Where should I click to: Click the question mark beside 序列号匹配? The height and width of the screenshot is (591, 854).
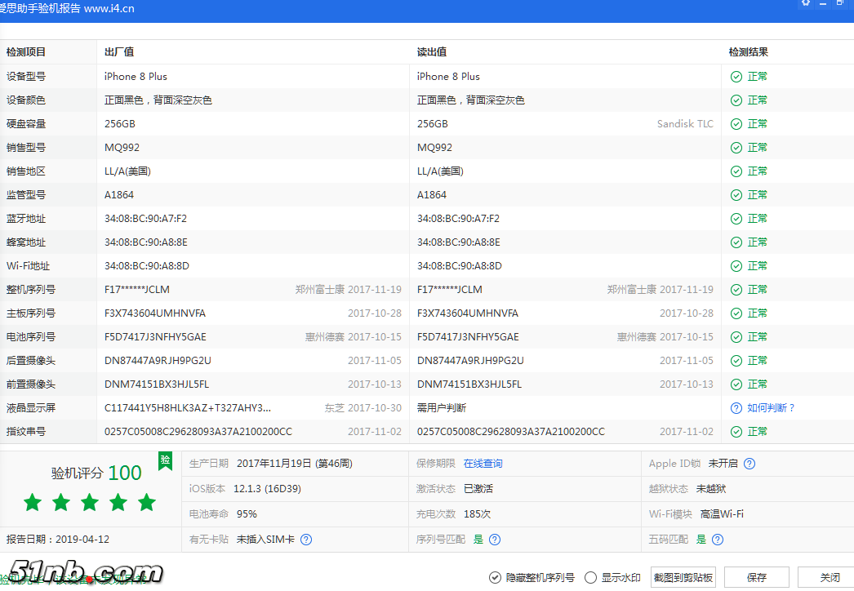point(496,540)
